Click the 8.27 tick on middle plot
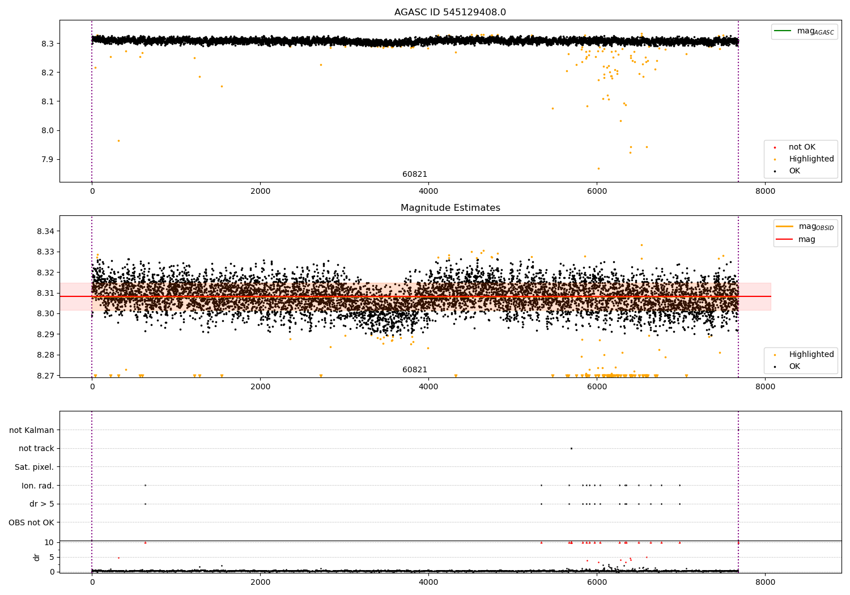 [45, 376]
